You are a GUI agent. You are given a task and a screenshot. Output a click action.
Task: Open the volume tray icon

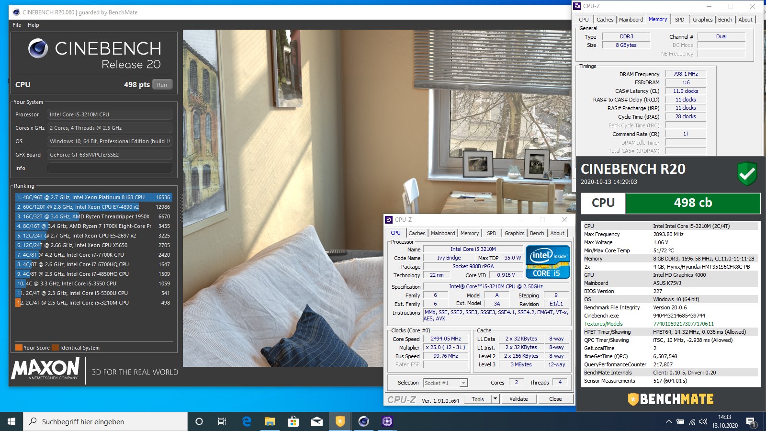[703, 421]
